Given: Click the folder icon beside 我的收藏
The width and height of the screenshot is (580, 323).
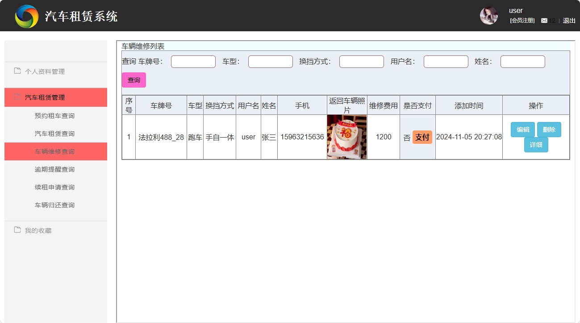Looking at the screenshot, I should 17,230.
